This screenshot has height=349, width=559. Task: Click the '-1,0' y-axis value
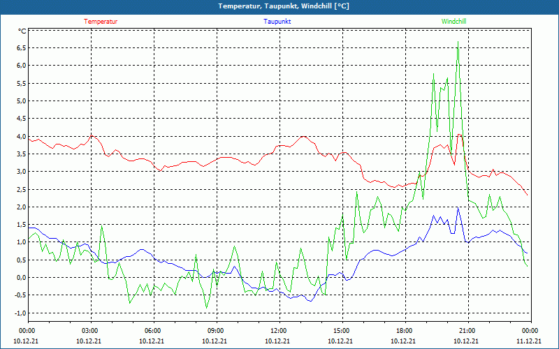(21, 313)
